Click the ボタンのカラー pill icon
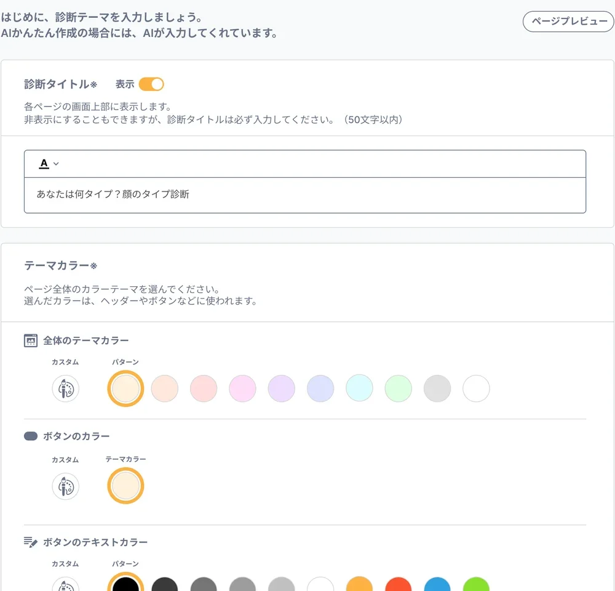The width and height of the screenshot is (615, 591). click(31, 436)
